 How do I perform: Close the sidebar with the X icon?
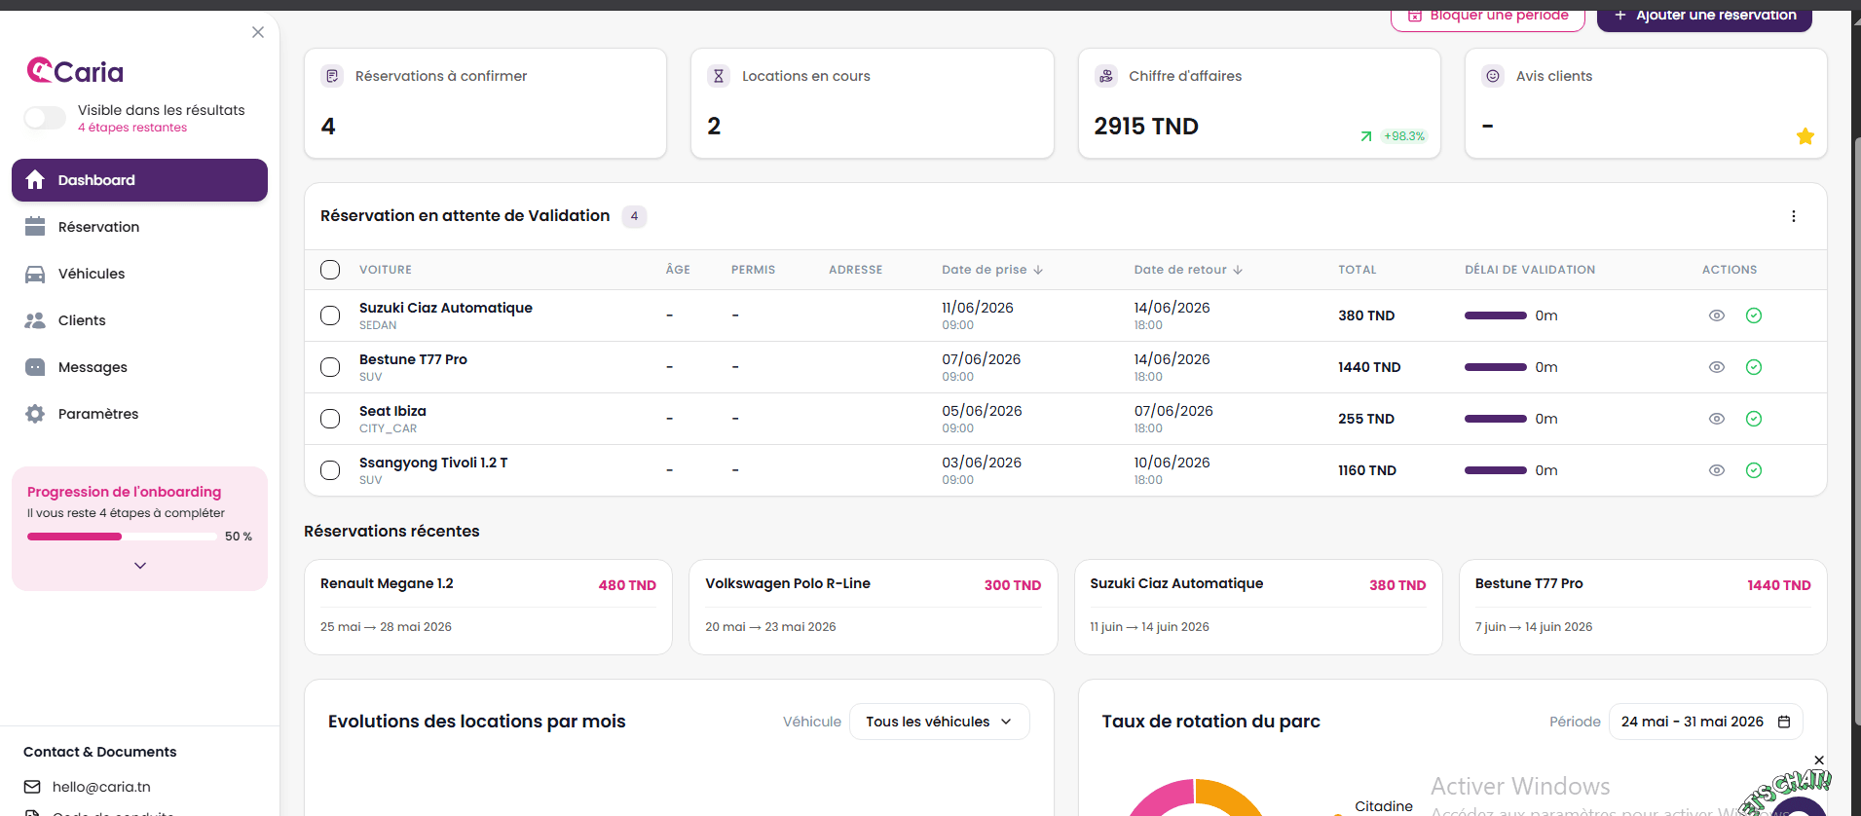[258, 32]
